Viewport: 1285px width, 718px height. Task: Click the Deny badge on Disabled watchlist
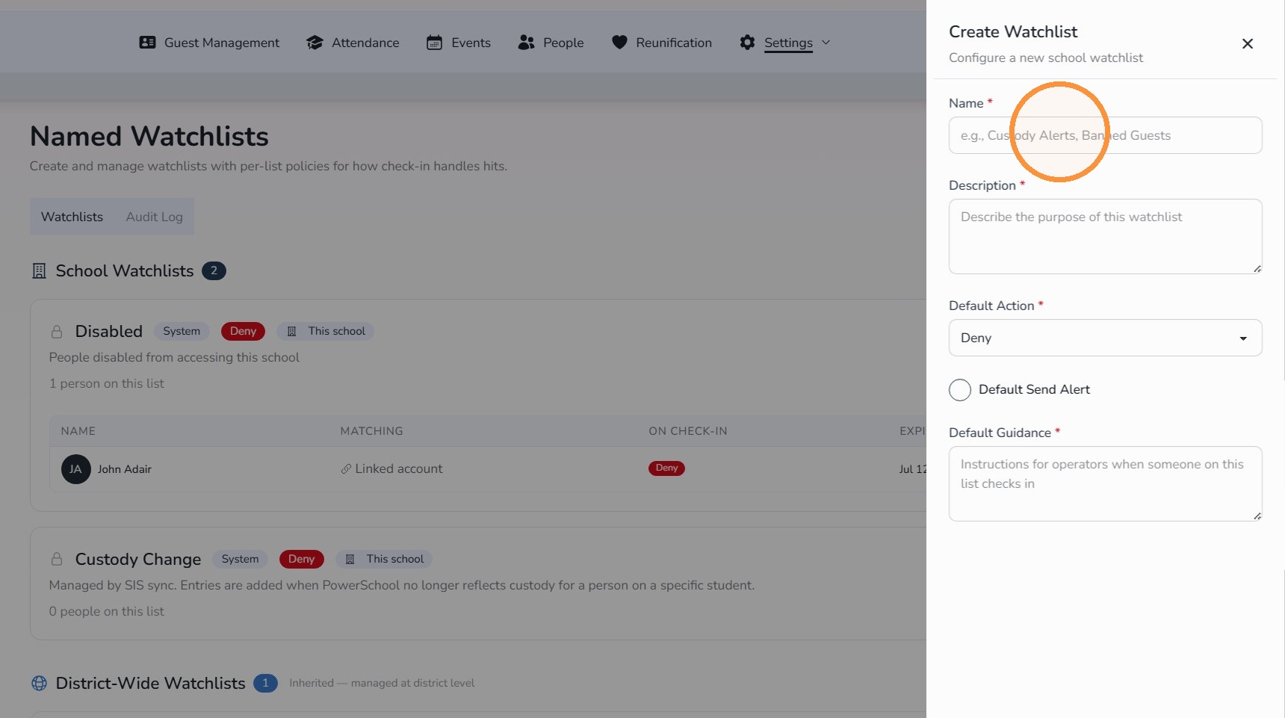243,332
